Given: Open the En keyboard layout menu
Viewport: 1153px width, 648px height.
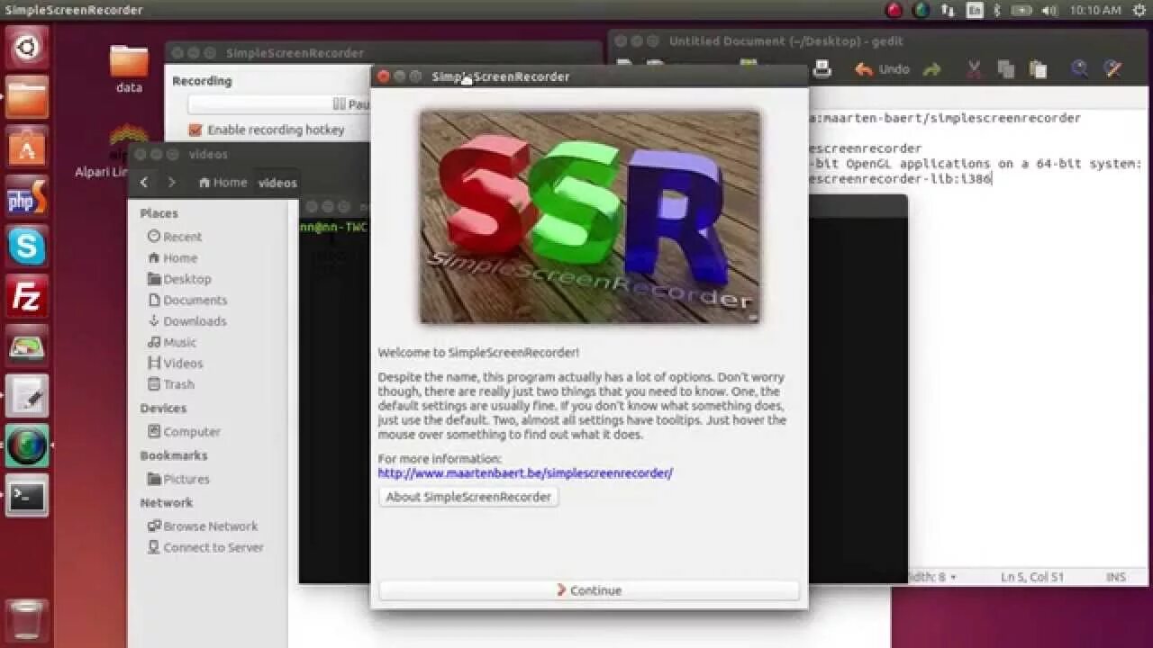Looking at the screenshot, I should point(976,10).
